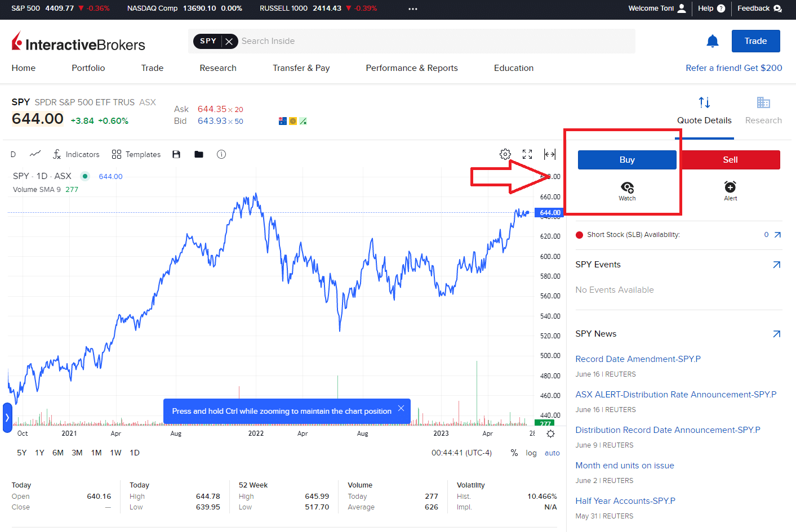Open Distribution Record Date Announcement news
796x532 pixels.
click(x=668, y=430)
